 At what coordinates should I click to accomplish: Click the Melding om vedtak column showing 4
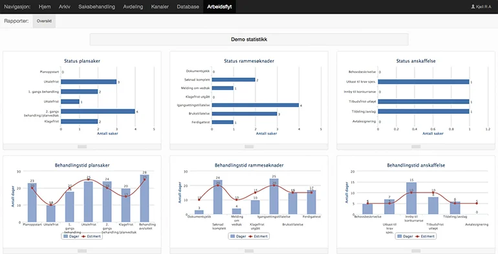click(x=237, y=211)
